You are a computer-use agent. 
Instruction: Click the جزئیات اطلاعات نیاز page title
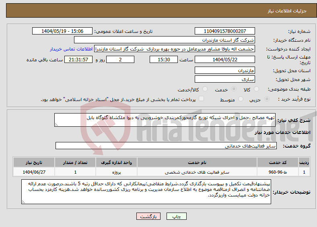pyautogui.click(x=287, y=11)
